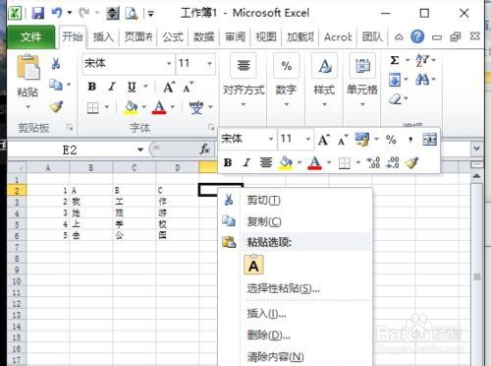
Task: Switch to the 视图 ribbon tab
Action: pos(266,37)
